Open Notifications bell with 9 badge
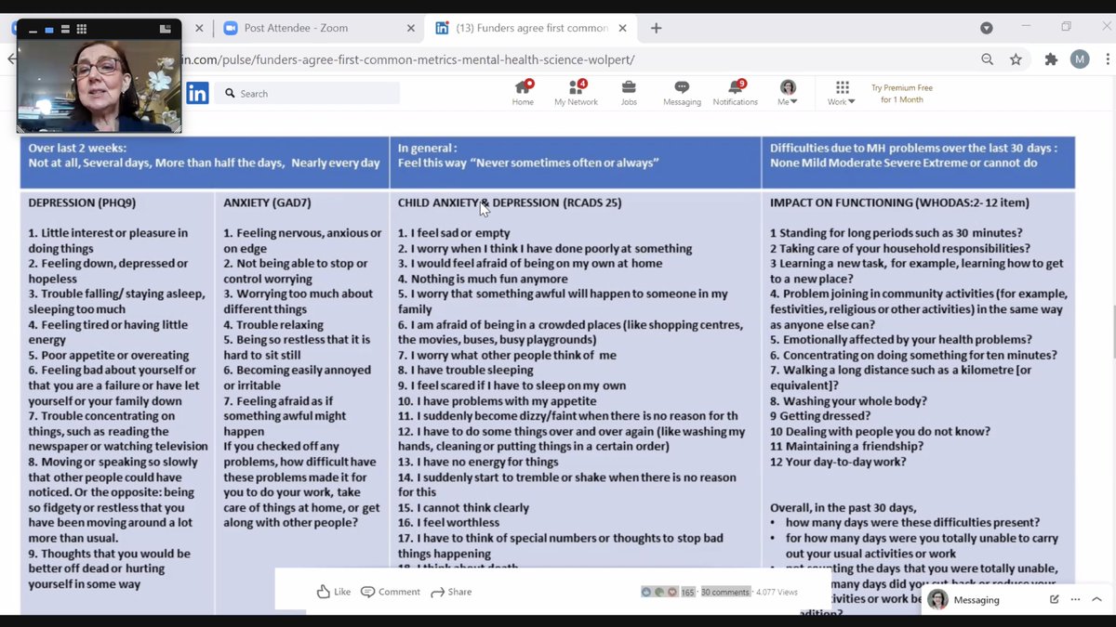Viewport: 1116px width, 627px height. tap(736, 93)
